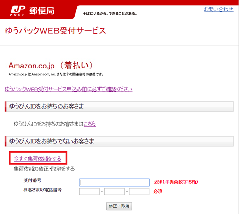This screenshot has height=214, width=239.
Task: Open the ゆうパックWEB受付サービス申込み前に必ずご確認ください link
Action: [x=68, y=89]
